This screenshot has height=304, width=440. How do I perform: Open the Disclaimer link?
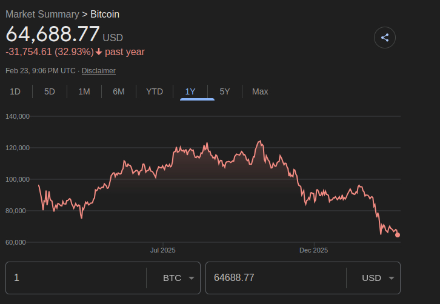click(x=99, y=71)
